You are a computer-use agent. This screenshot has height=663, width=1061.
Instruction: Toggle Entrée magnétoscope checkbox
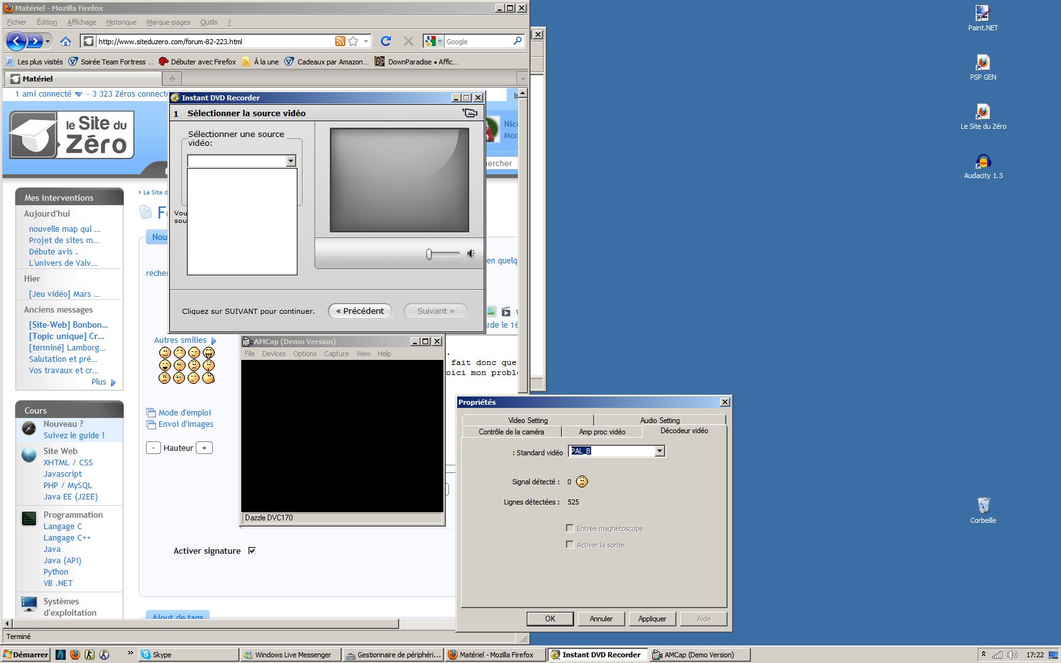click(x=570, y=528)
